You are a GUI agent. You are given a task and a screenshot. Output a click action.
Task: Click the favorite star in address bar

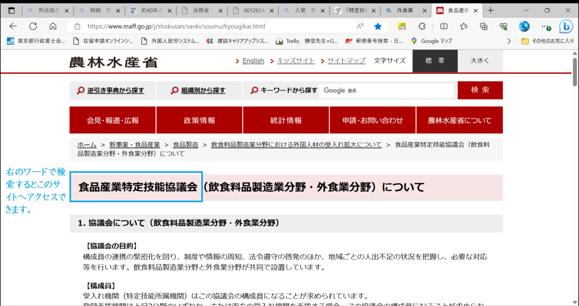[378, 26]
